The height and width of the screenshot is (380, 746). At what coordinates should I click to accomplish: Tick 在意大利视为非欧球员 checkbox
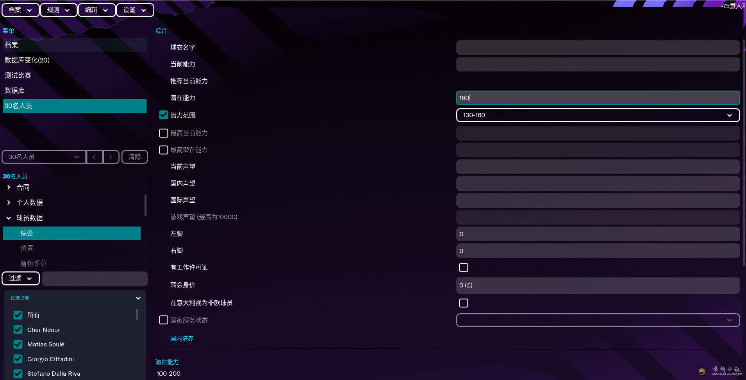[x=464, y=303]
